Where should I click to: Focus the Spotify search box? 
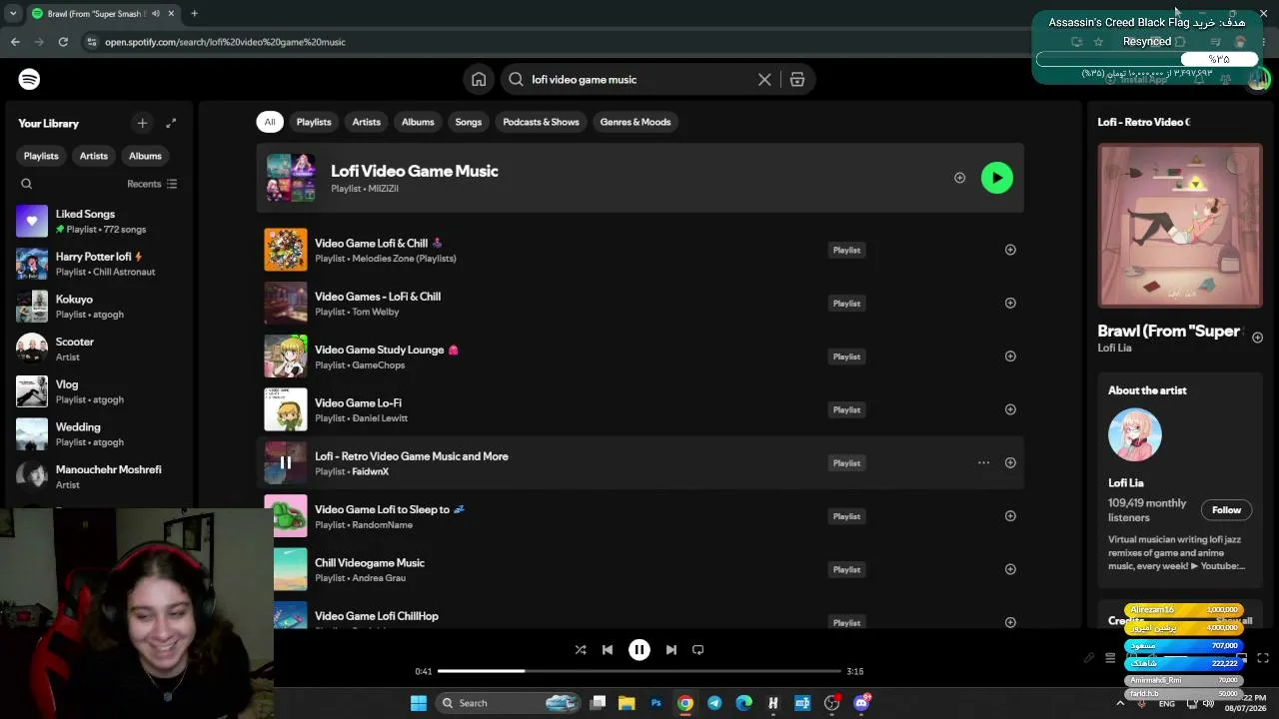coord(639,80)
